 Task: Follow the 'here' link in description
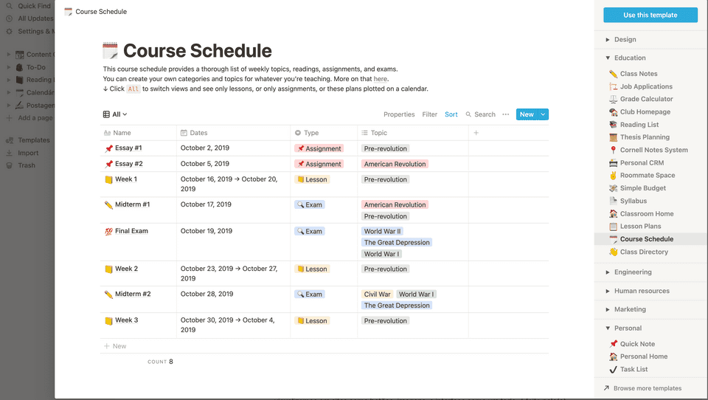tap(380, 79)
